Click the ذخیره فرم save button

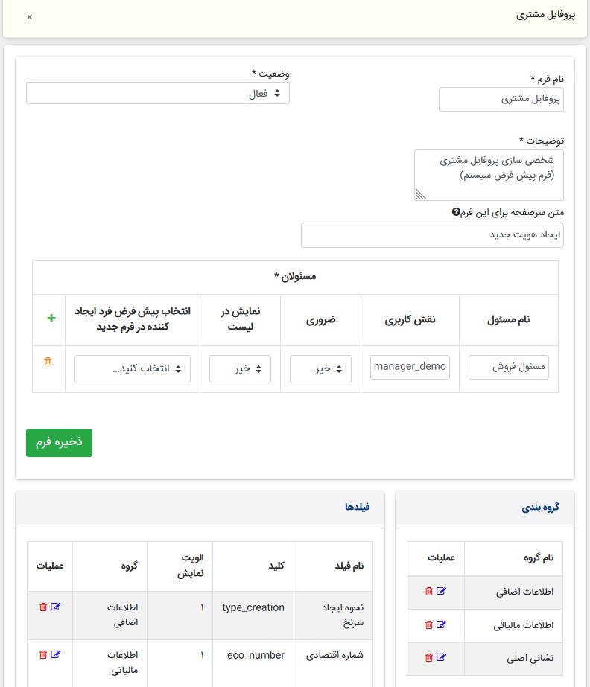(x=59, y=442)
